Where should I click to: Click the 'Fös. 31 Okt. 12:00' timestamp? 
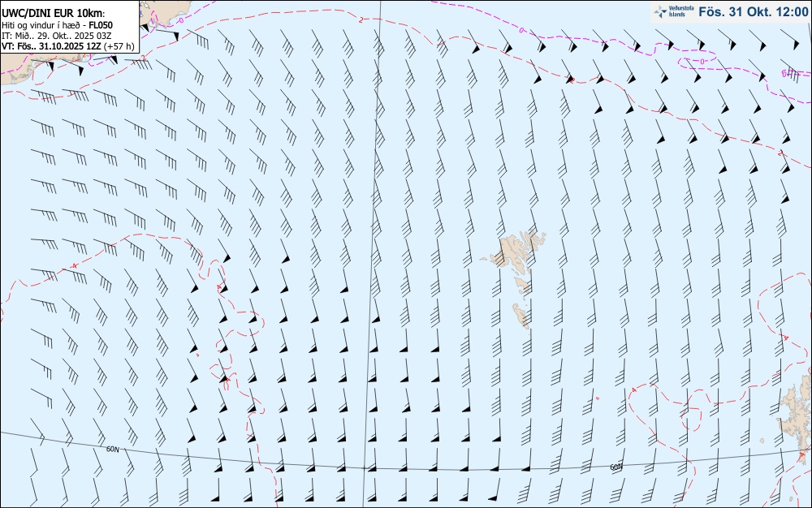click(x=753, y=11)
